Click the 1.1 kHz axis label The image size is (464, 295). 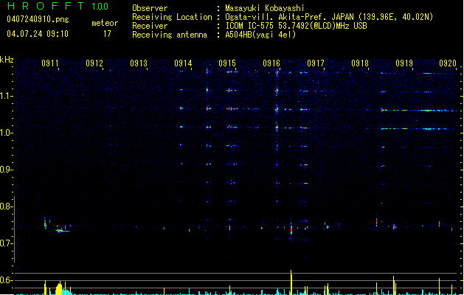tap(6, 96)
